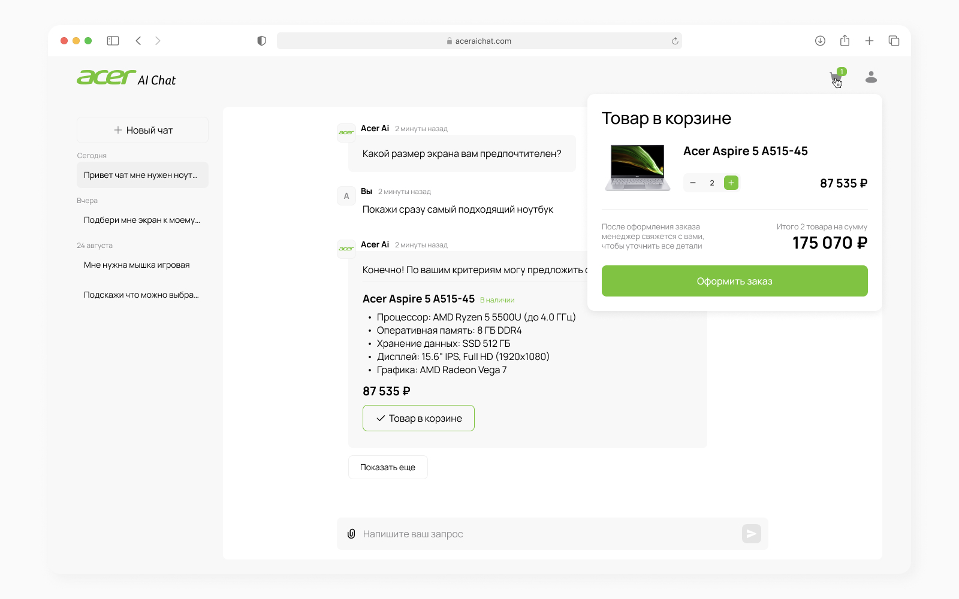Decrease cart quantity with minus button
This screenshot has width=959, height=599.
[x=693, y=183]
